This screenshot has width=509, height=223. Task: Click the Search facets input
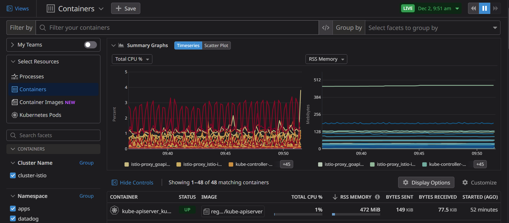[53, 135]
